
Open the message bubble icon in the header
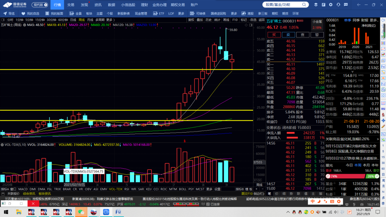point(346,5)
